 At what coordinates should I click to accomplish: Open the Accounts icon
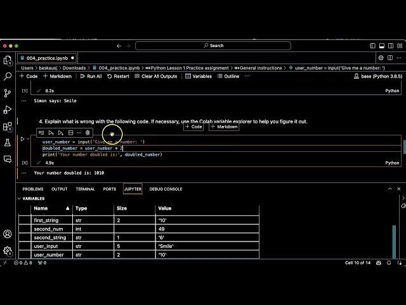point(8,234)
